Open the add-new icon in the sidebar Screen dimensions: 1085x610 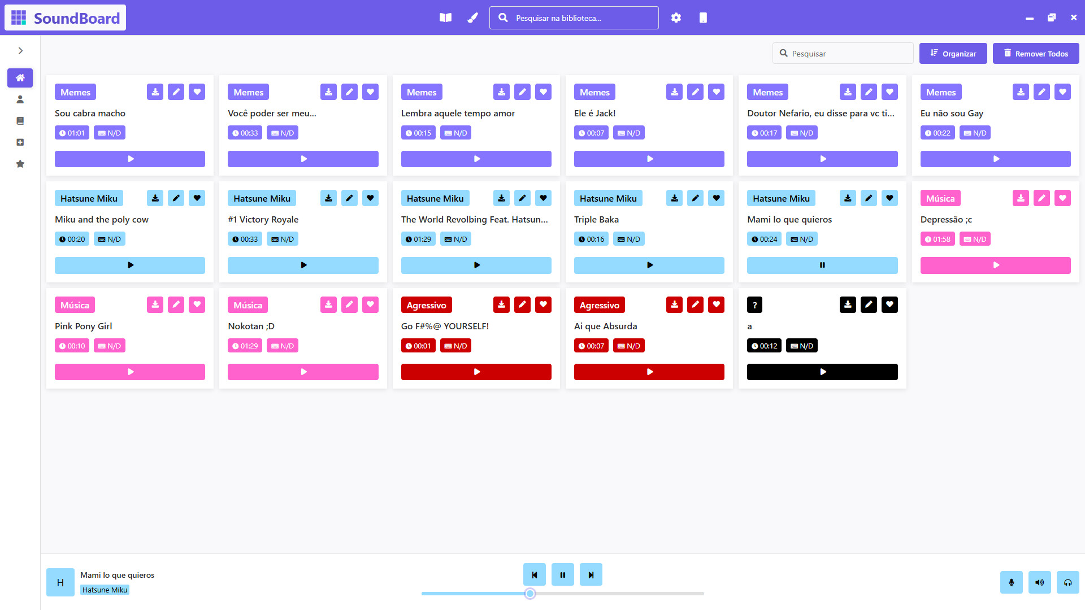click(x=20, y=142)
